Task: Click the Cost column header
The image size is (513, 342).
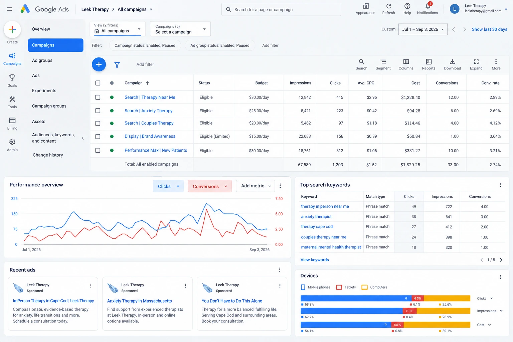Action: tap(415, 83)
